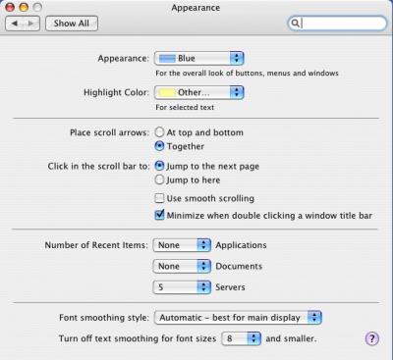The image size is (393, 360).
Task: Click the magnifying glass search icon
Action: coord(295,24)
